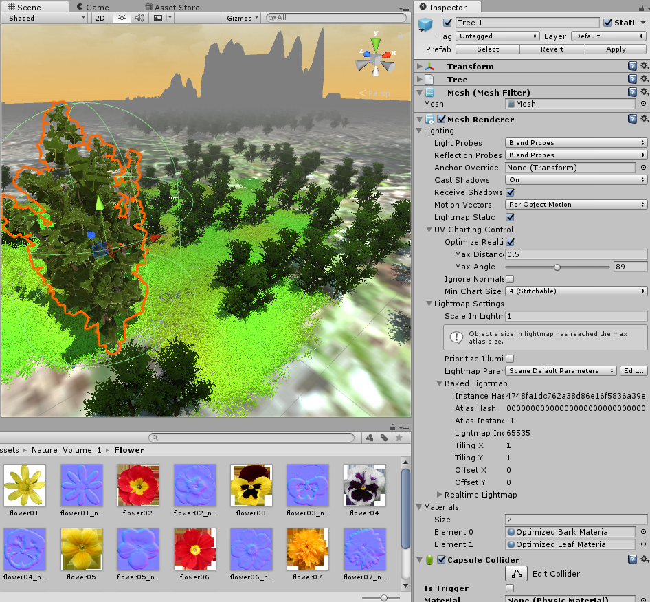The width and height of the screenshot is (650, 602).
Task: Pick object for Element 0 material
Action: (x=643, y=532)
